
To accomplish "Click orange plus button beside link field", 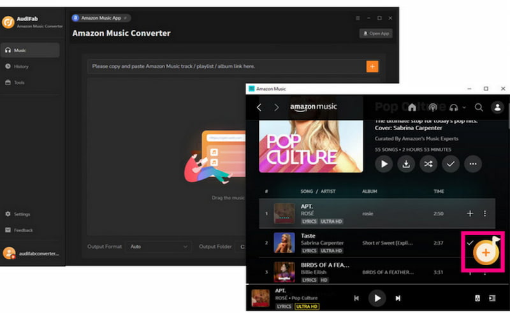I will (x=372, y=66).
